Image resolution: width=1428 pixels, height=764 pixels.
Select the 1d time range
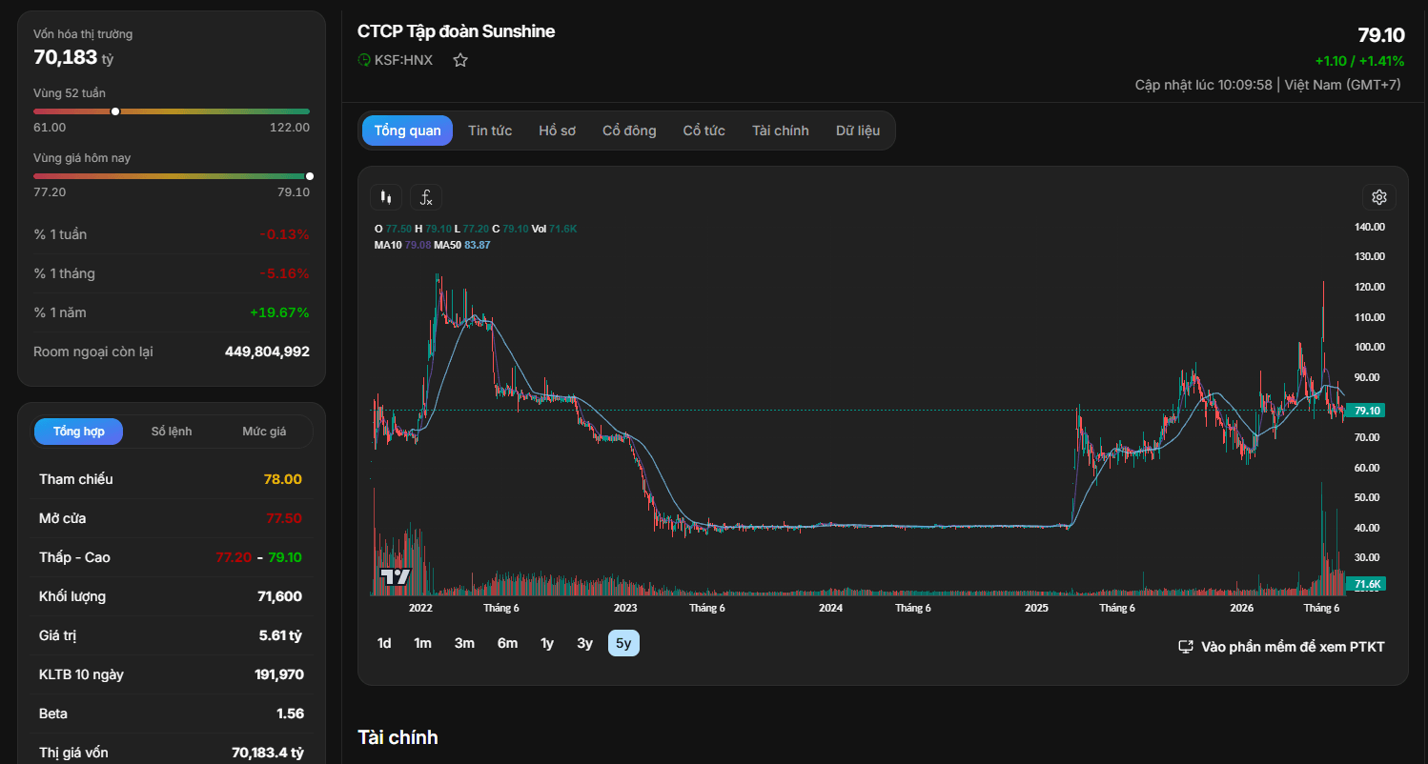click(x=384, y=643)
